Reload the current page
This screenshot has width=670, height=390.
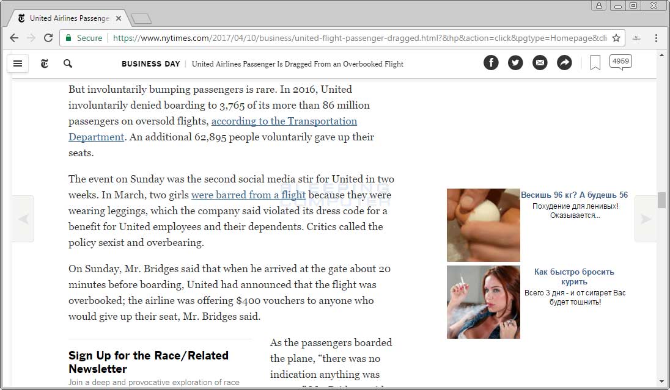pos(48,38)
